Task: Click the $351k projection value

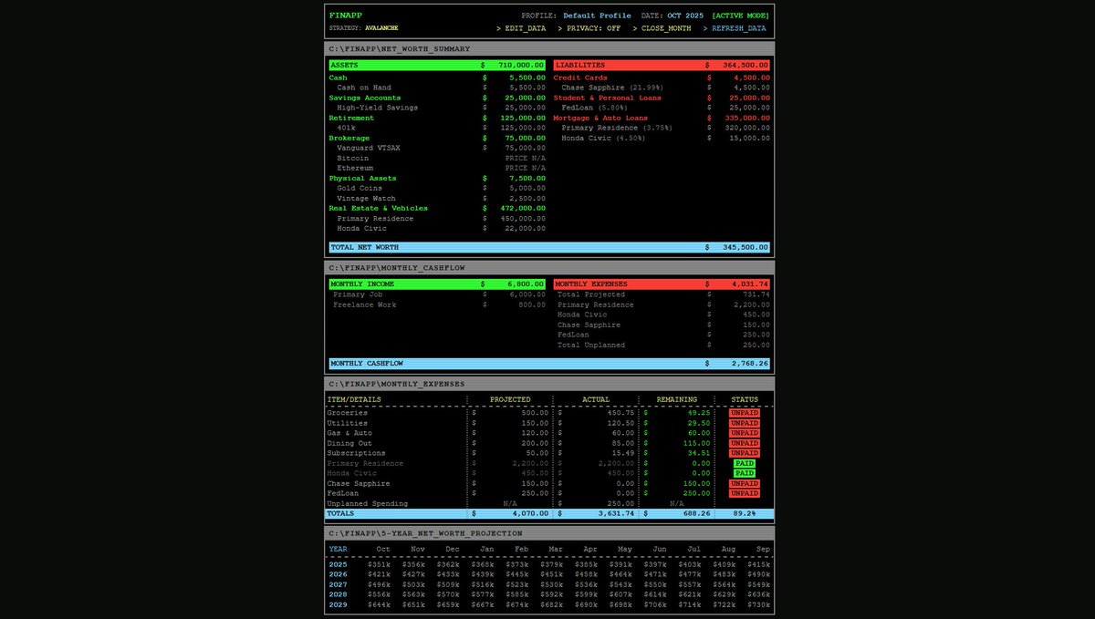Action: coord(379,564)
